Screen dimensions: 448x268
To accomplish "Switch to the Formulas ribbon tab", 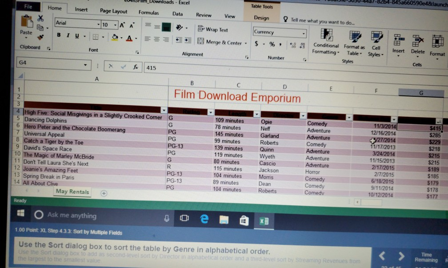I will pyautogui.click(x=149, y=13).
